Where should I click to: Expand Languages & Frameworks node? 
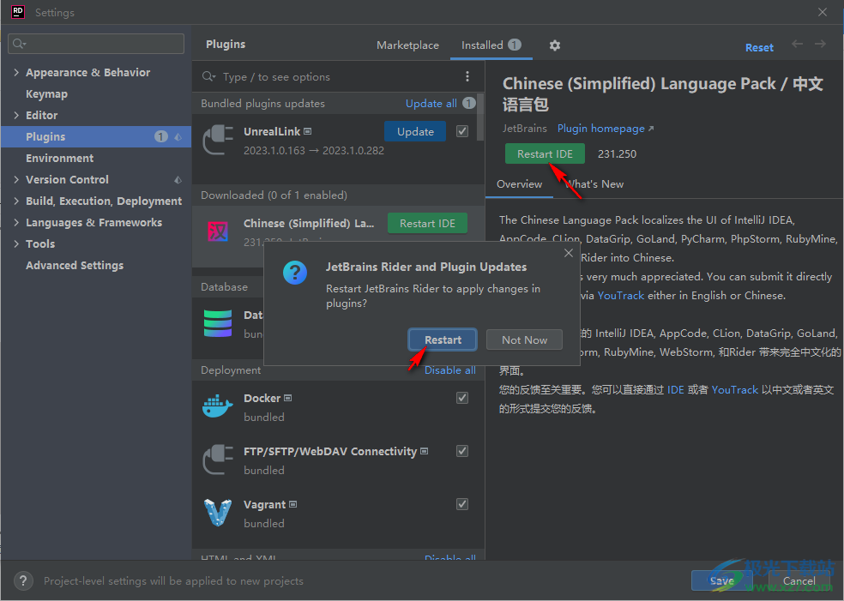(x=16, y=222)
